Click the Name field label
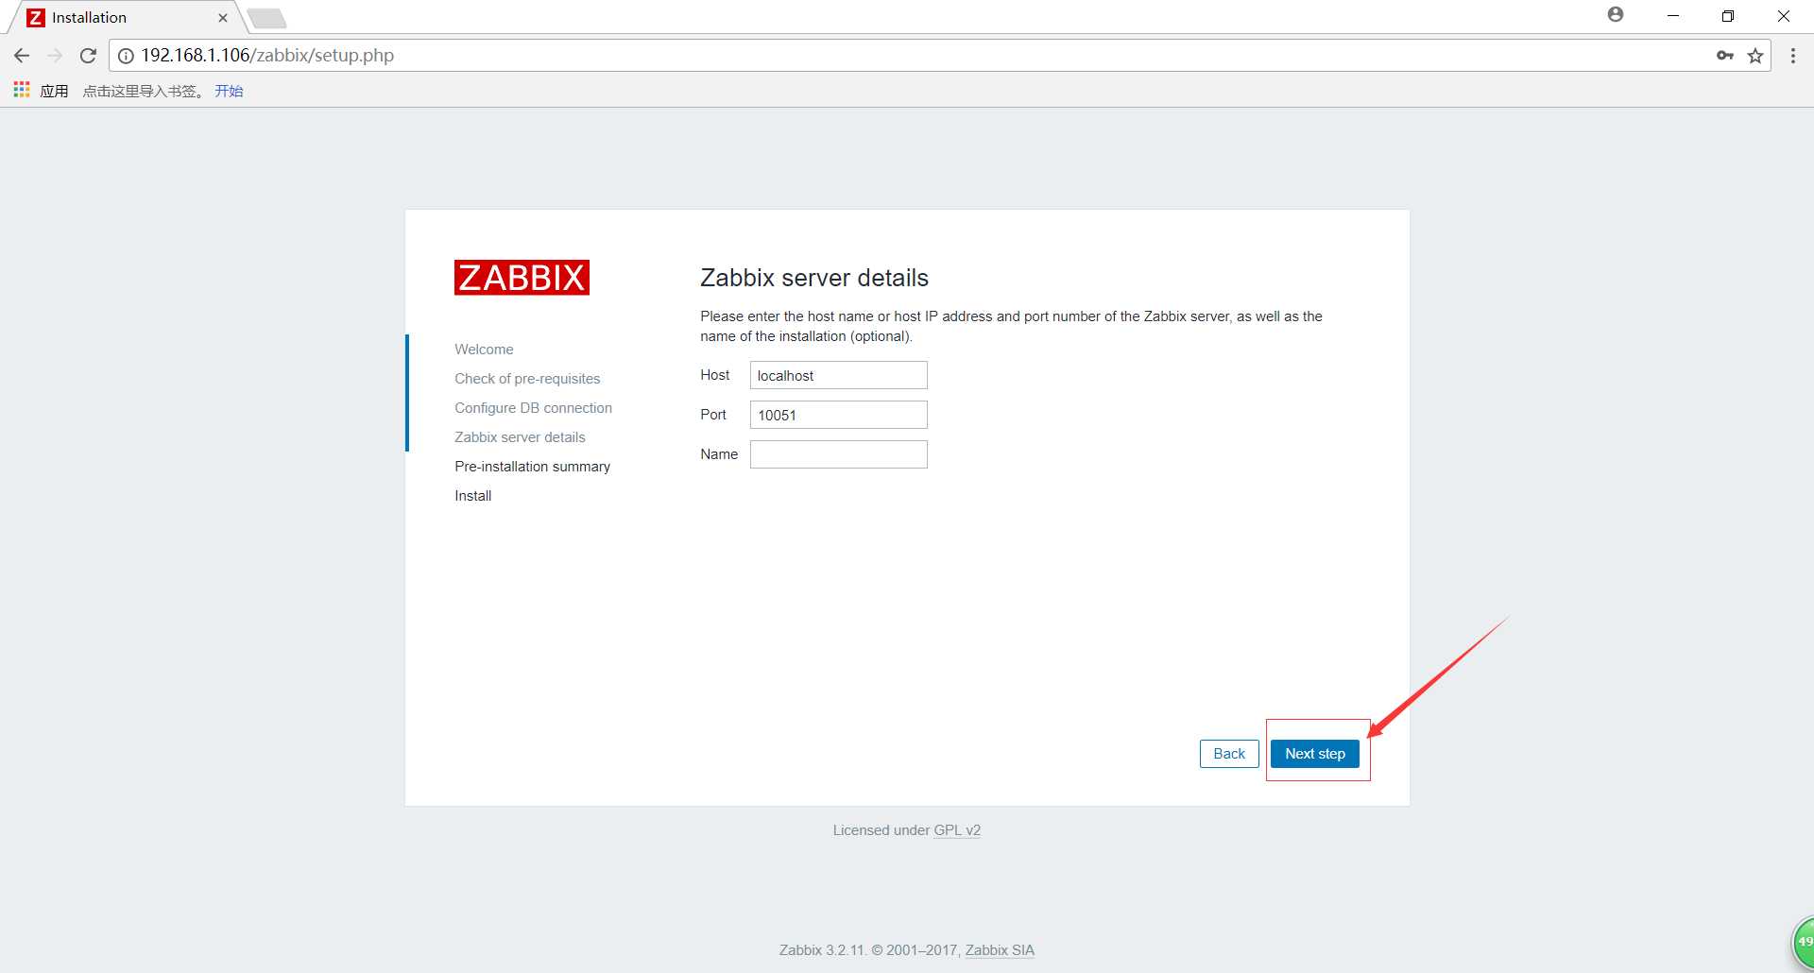Screen dimensions: 1814x973 [719, 454]
